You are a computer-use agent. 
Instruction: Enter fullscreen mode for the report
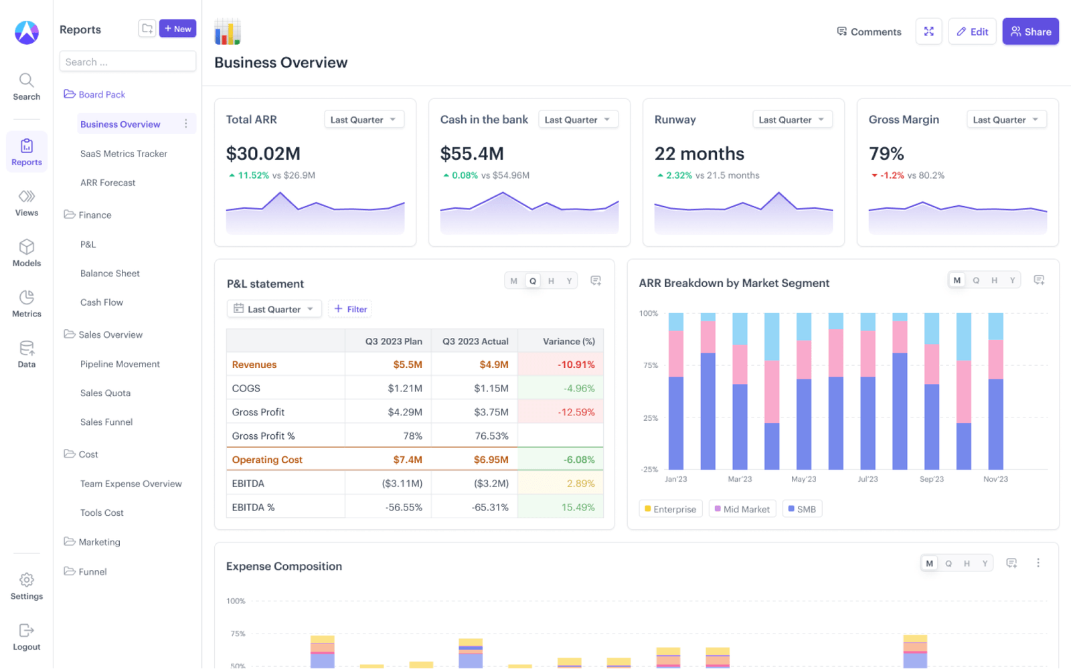(928, 31)
